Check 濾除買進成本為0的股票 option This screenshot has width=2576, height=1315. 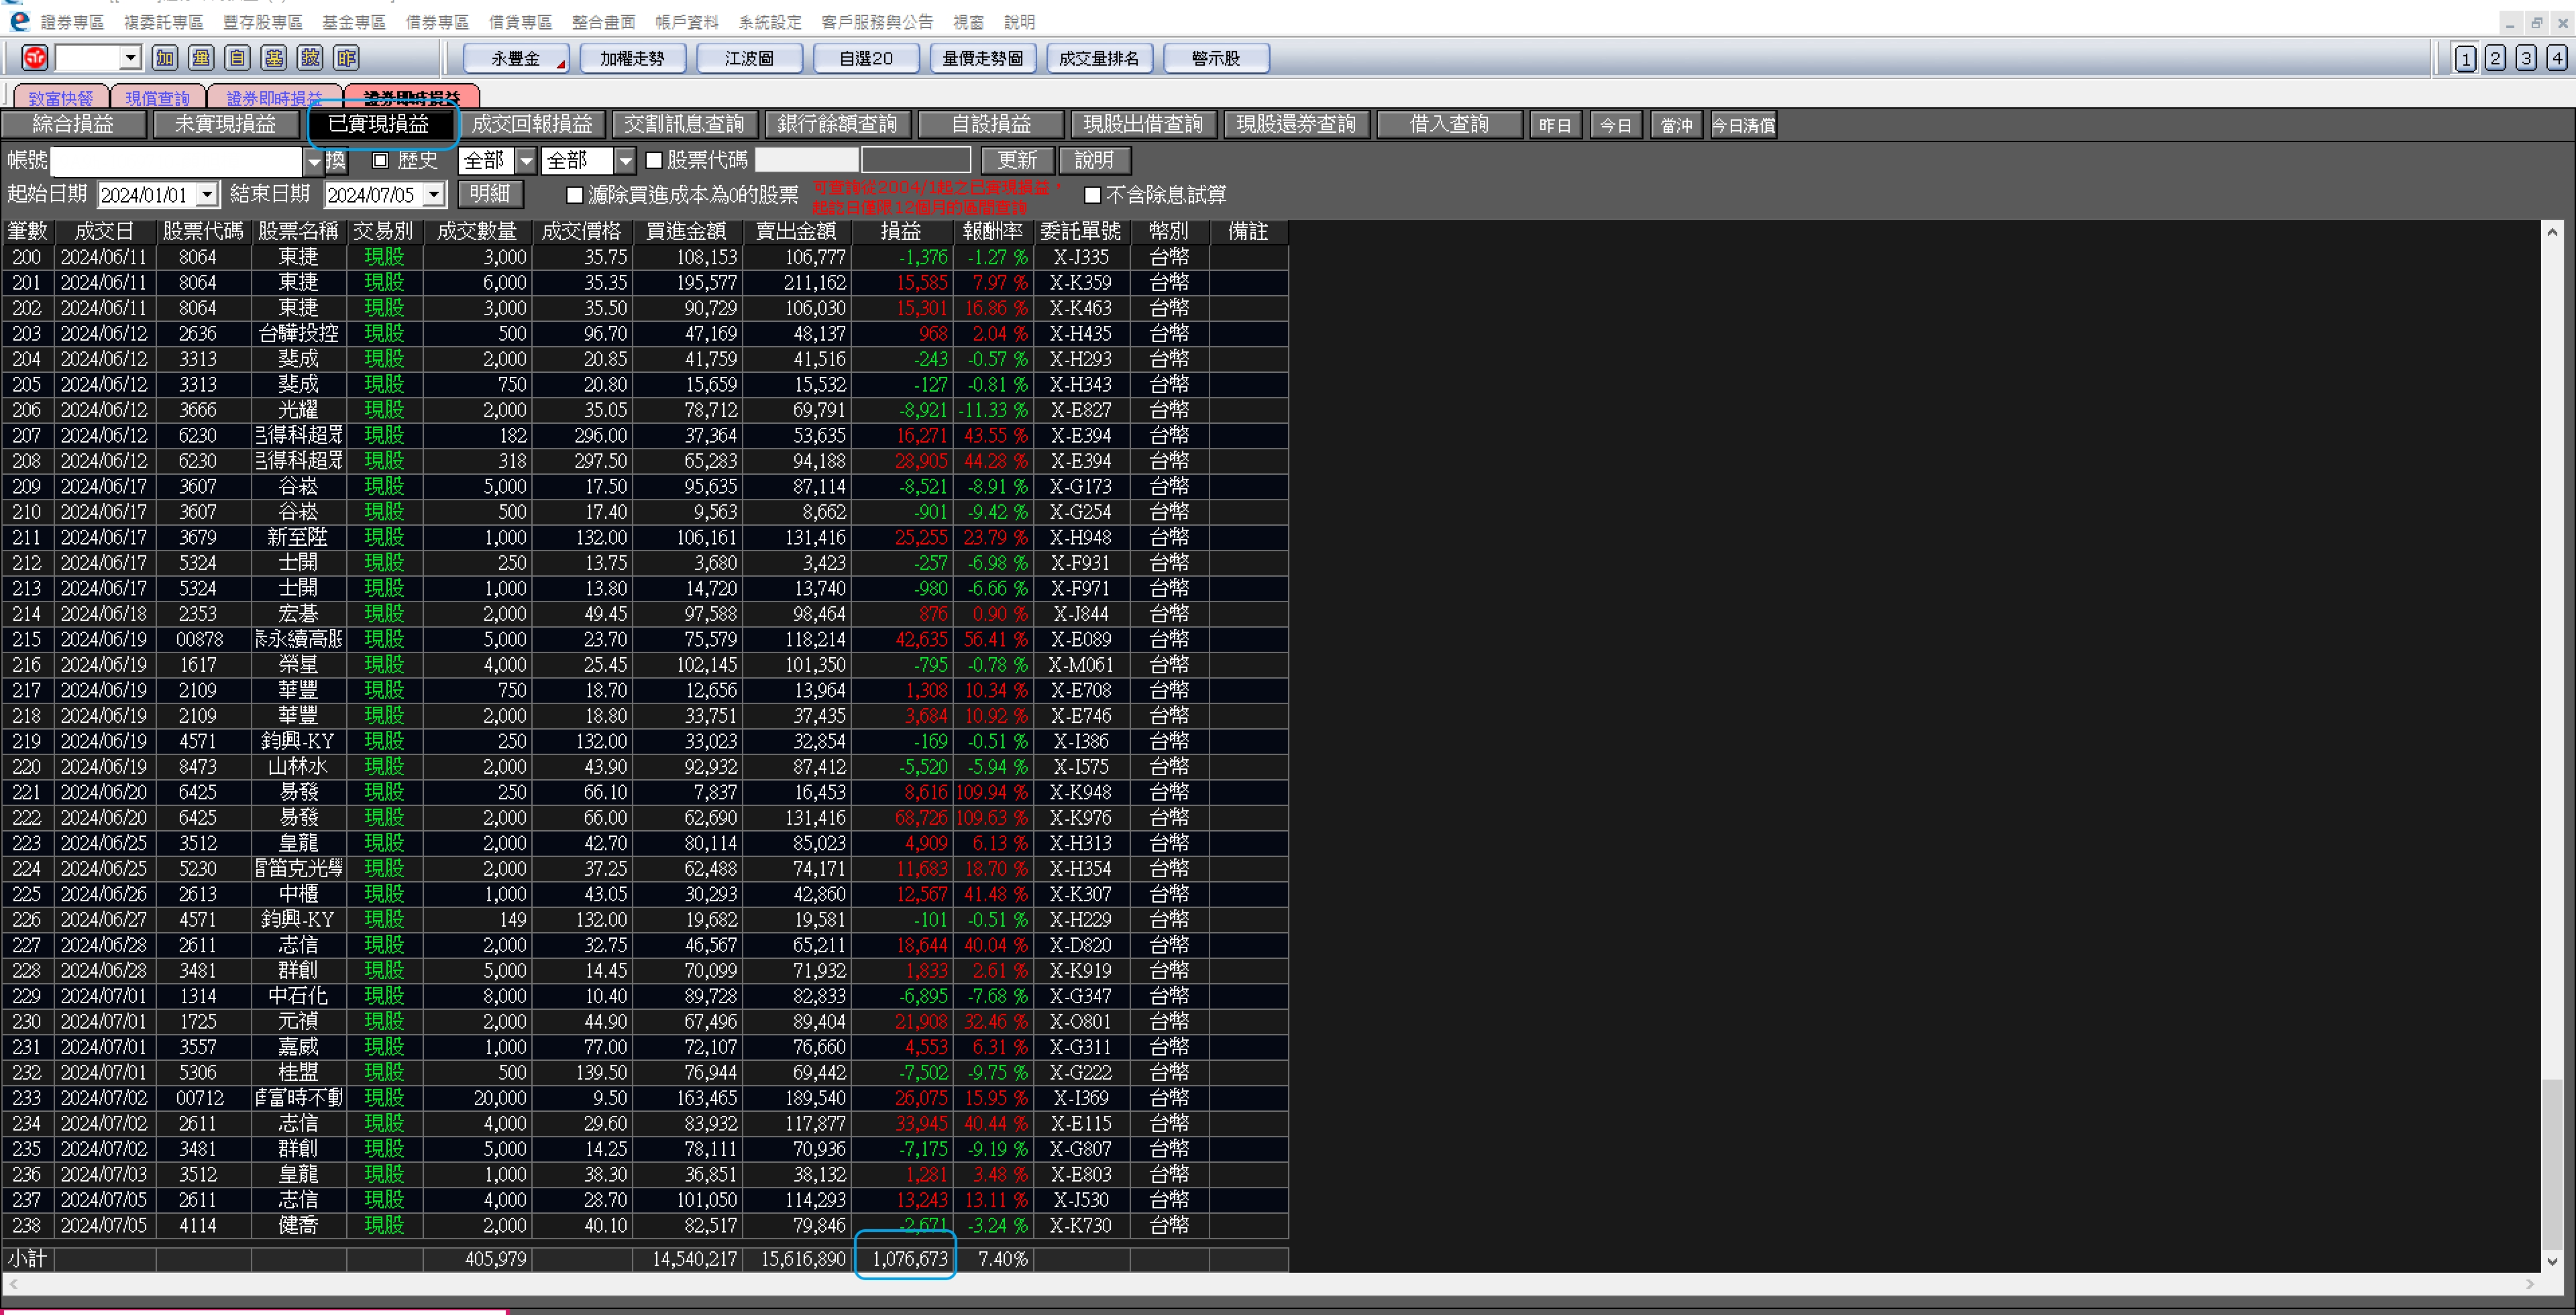pos(574,195)
